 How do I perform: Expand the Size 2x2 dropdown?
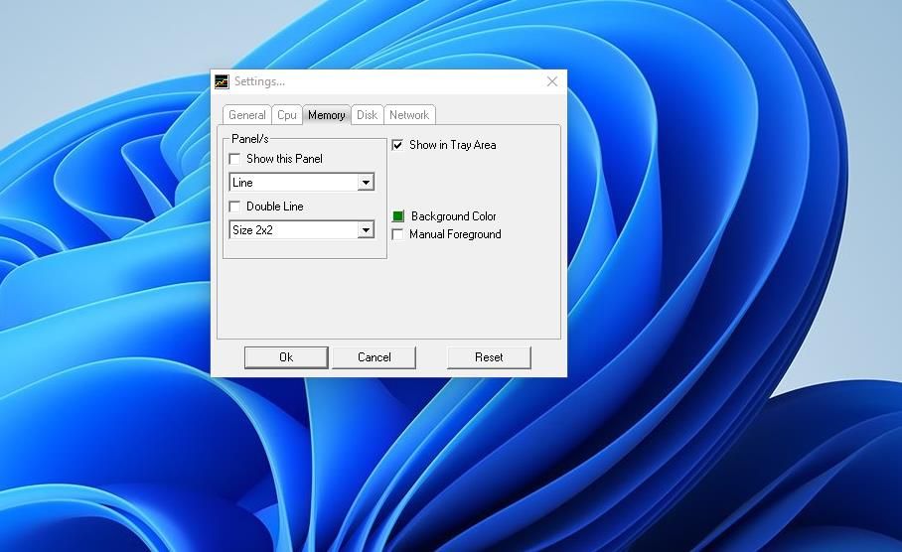[x=366, y=230]
